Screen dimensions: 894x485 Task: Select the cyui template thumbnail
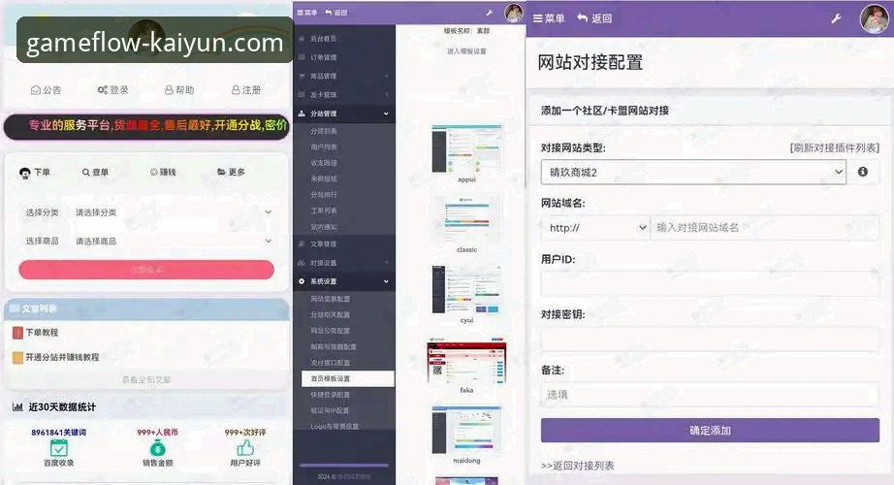[467, 290]
